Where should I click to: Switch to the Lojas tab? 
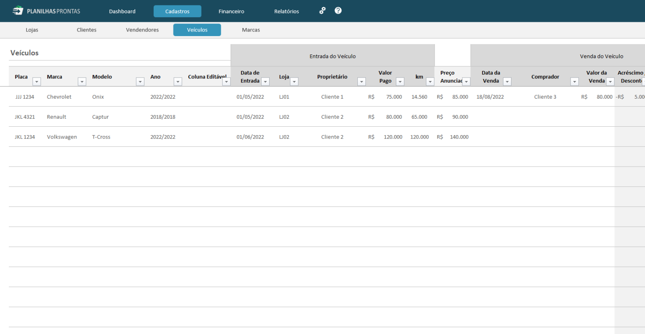32,30
